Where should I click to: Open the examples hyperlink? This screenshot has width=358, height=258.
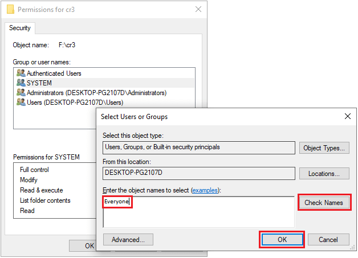(x=204, y=190)
